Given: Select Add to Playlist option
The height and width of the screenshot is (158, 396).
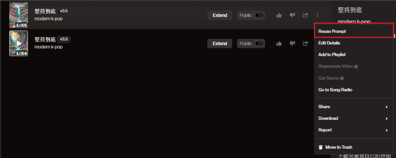Looking at the screenshot, I should click(x=353, y=54).
